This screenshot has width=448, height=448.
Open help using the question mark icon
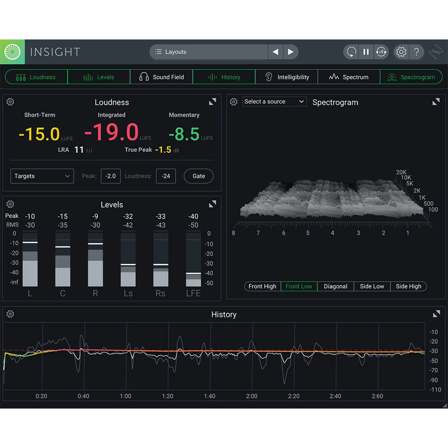coord(417,52)
